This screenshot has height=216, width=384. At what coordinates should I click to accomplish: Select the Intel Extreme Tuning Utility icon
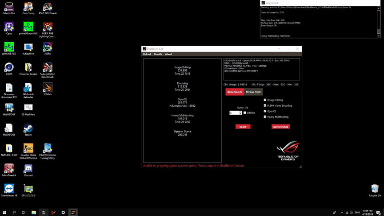47,148
